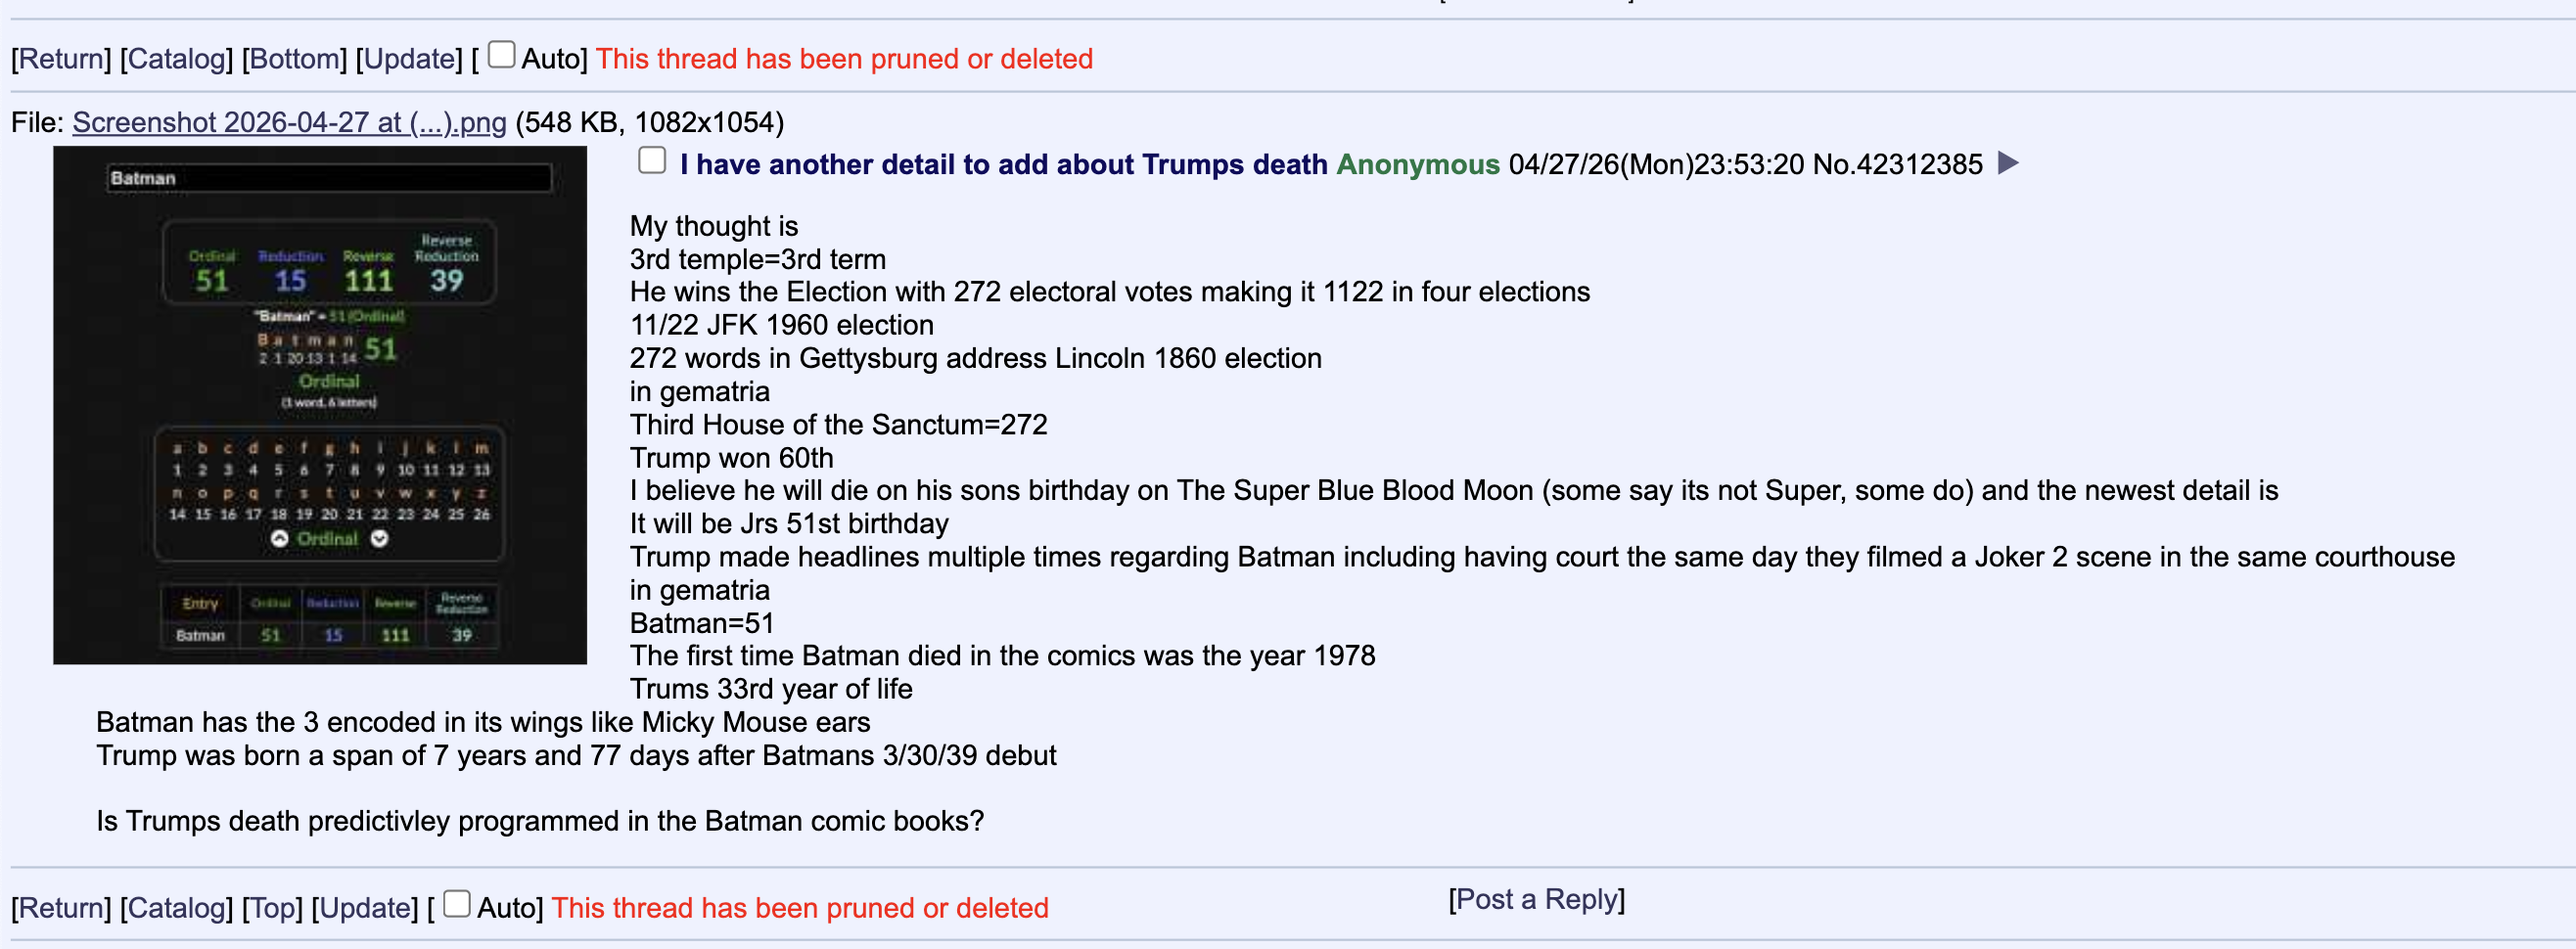Jump to Bottom using the top nav link

[x=294, y=59]
